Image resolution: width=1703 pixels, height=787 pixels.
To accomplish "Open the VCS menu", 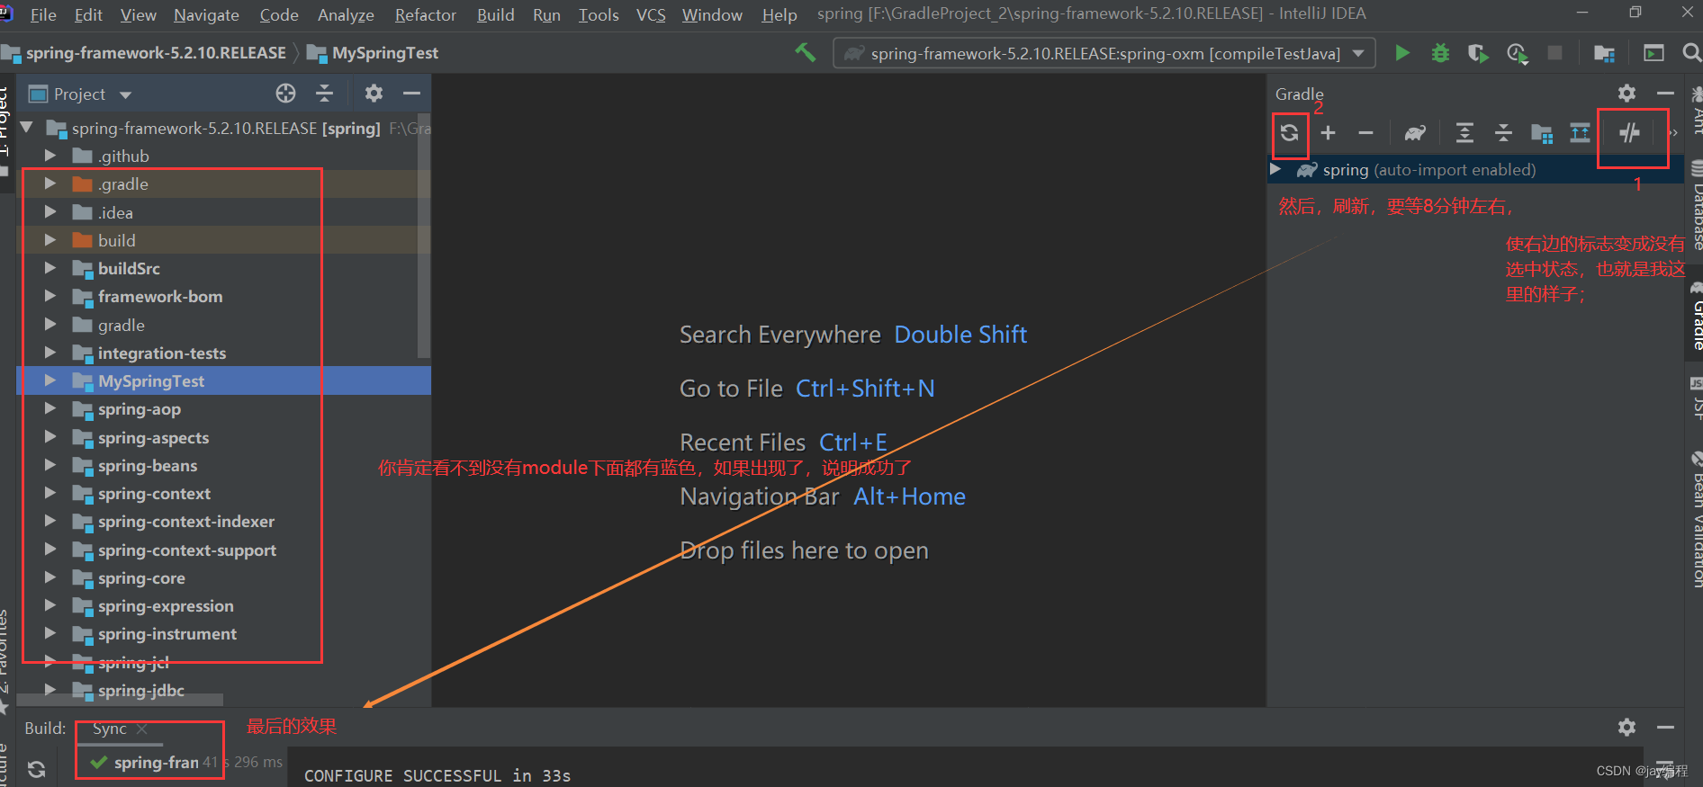I will coord(651,14).
